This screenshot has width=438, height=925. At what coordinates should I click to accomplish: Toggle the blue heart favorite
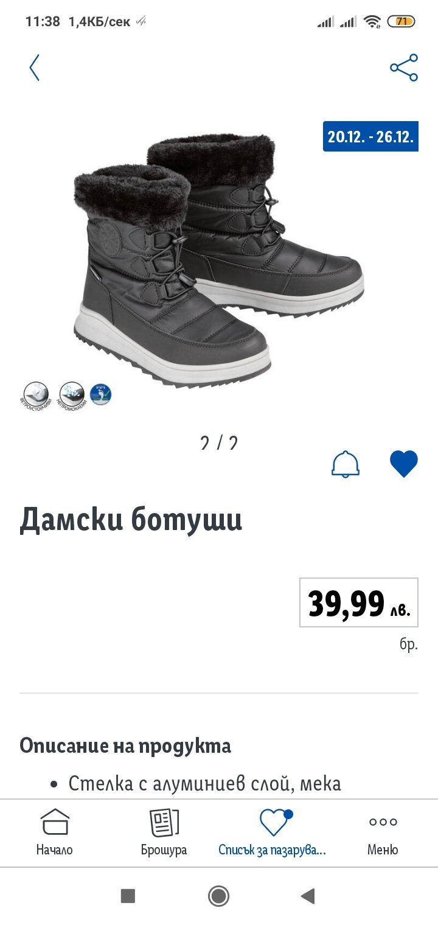404,464
